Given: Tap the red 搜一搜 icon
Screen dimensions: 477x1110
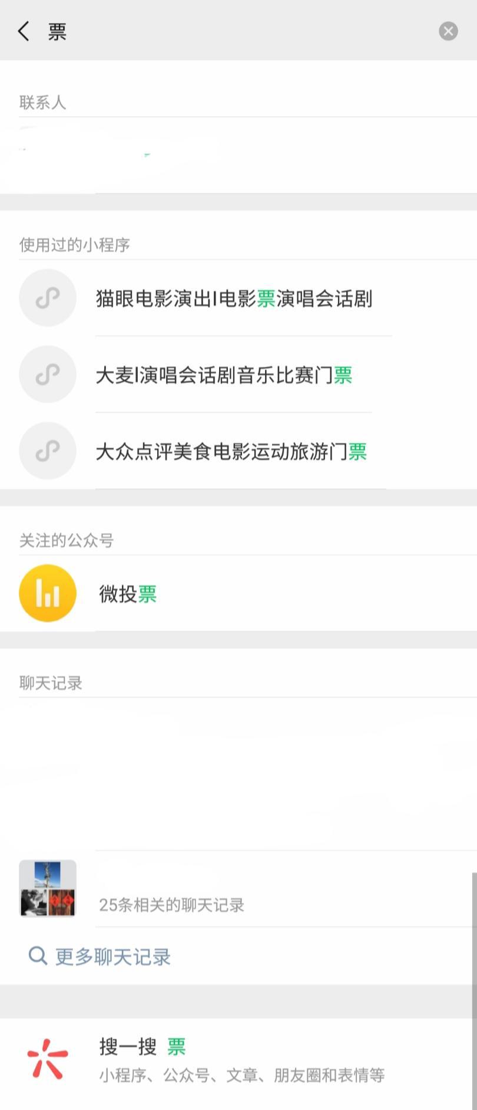Looking at the screenshot, I should tap(48, 1059).
